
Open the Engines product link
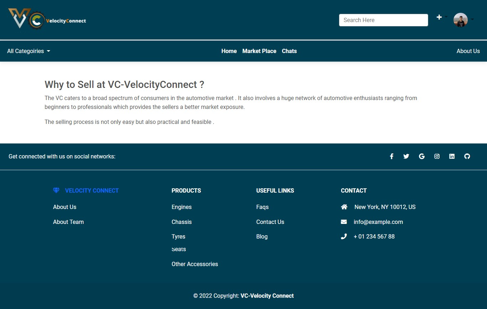181,207
